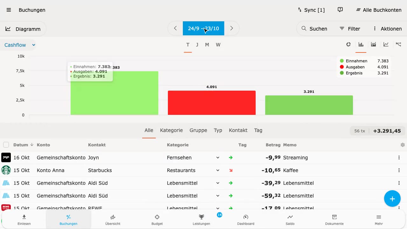The width and height of the screenshot is (407, 229).
Task: Go to the next date period
Action: coord(231,28)
